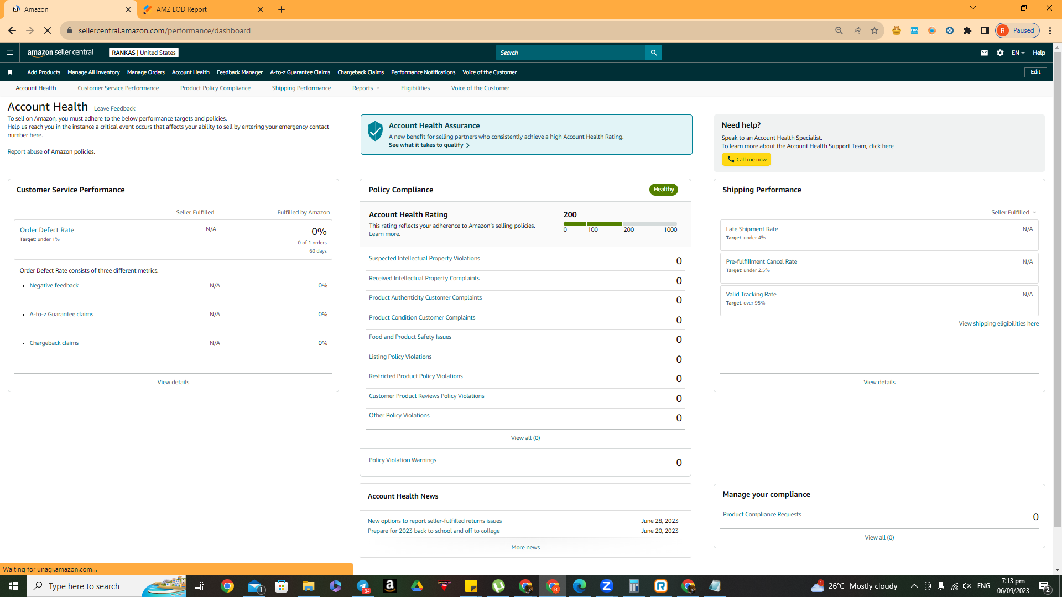Image resolution: width=1062 pixels, height=597 pixels.
Task: Click the Healthy status badge
Action: (x=664, y=190)
